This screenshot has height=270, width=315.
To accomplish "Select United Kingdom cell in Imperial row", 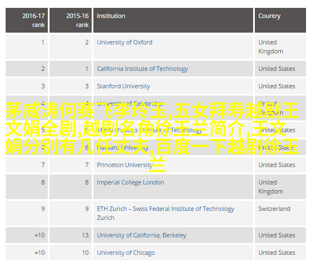I will 280,187.
